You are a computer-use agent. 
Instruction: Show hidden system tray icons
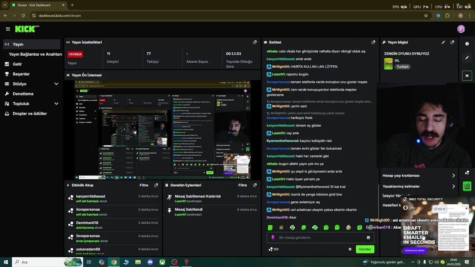coord(413,262)
